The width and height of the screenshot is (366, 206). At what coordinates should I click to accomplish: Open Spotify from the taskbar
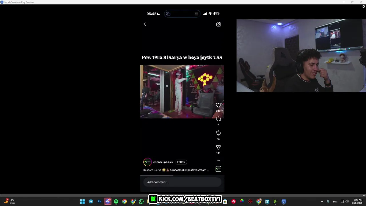(x=116, y=201)
